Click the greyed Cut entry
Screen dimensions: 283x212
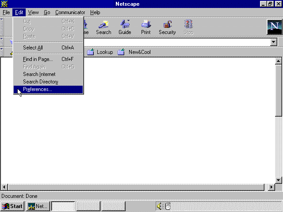click(x=48, y=21)
